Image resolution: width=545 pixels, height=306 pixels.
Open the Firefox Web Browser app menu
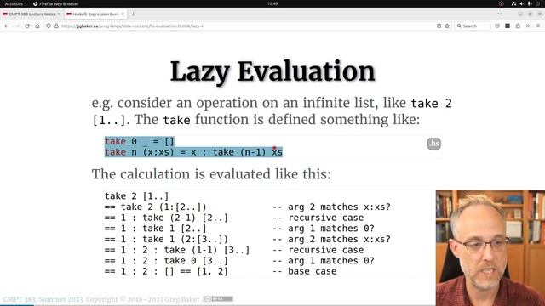(55, 3)
